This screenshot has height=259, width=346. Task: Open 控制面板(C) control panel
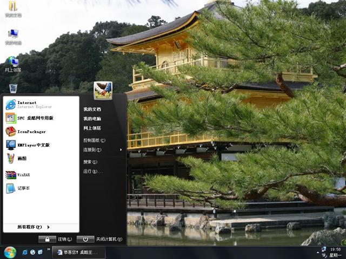94,140
